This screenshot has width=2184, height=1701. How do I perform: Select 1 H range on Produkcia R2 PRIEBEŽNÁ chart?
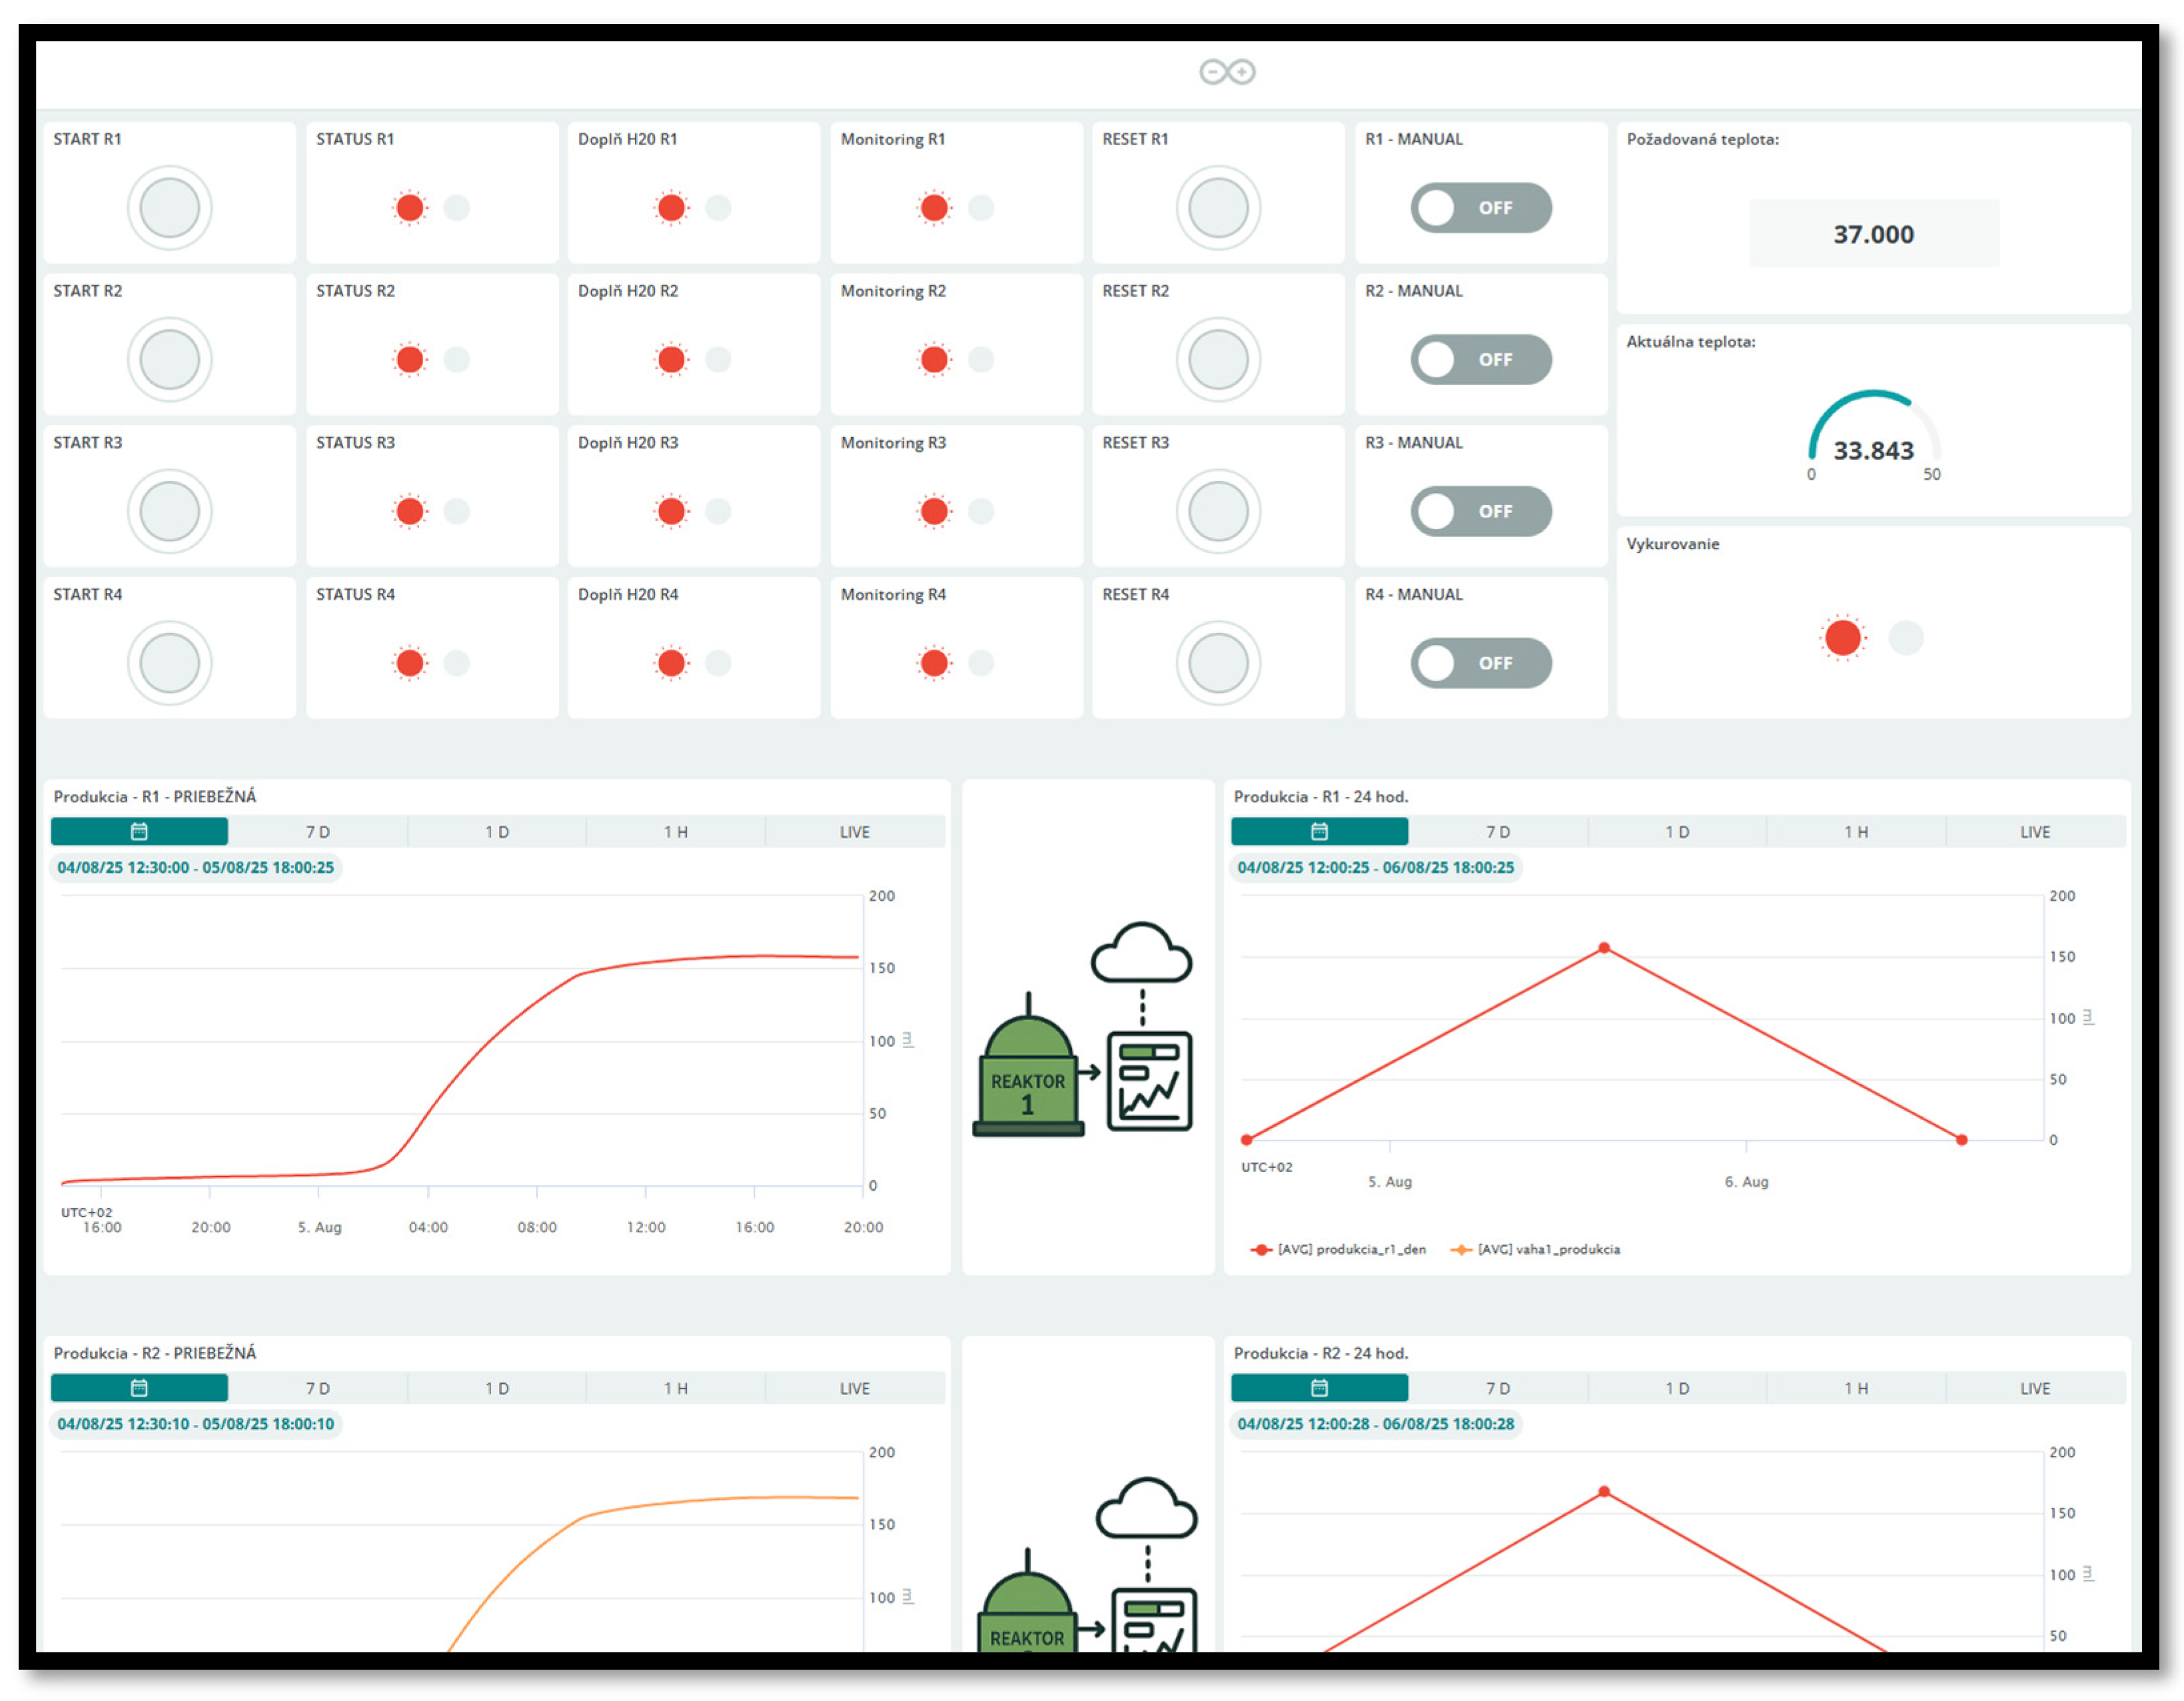pyautogui.click(x=675, y=1387)
